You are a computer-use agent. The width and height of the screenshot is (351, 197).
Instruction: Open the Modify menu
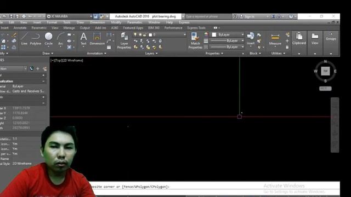(x=116, y=22)
